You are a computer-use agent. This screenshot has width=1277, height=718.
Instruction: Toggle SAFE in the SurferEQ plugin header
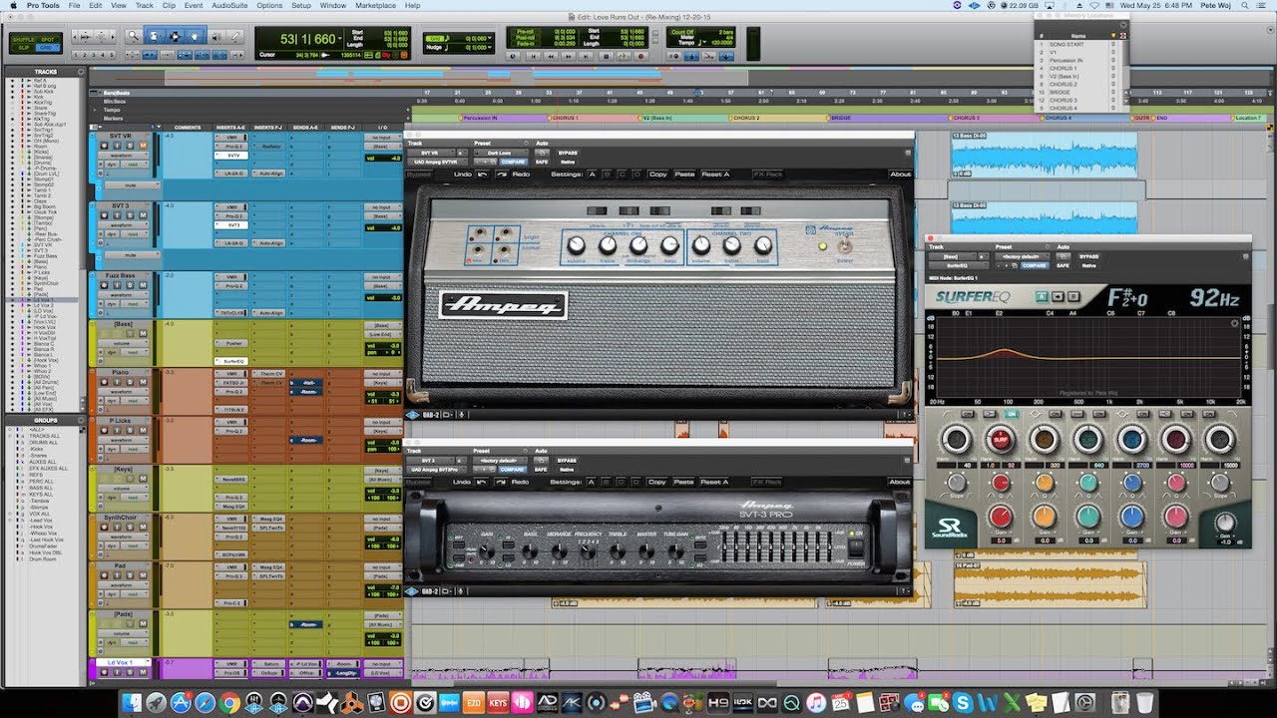pyautogui.click(x=1064, y=265)
